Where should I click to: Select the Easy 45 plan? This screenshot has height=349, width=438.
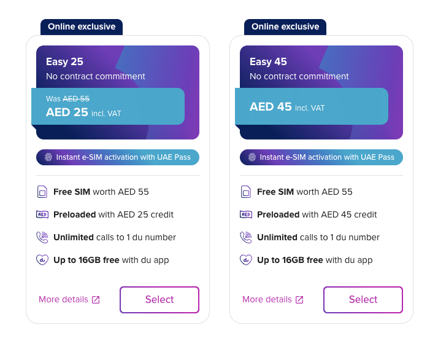pyautogui.click(x=363, y=300)
